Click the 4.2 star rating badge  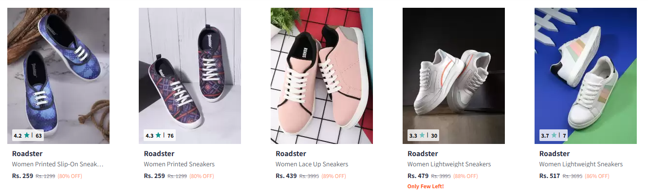[28, 136]
